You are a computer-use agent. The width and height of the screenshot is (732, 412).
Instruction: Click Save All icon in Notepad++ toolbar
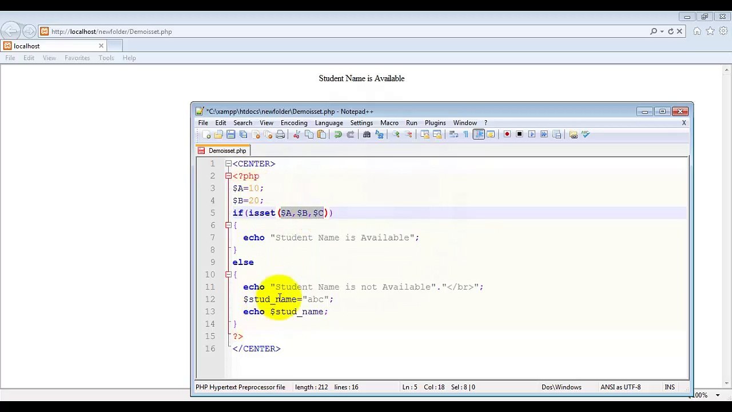coord(243,134)
